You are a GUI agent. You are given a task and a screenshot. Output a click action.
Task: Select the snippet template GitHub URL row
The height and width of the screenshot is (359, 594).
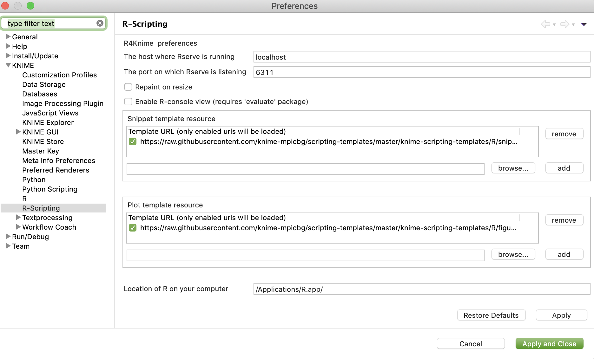[x=332, y=141]
